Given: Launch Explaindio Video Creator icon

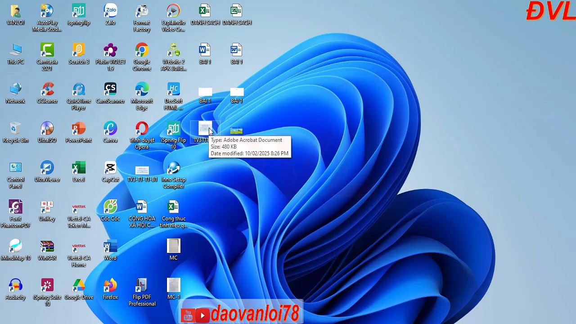Looking at the screenshot, I should click(x=173, y=11).
